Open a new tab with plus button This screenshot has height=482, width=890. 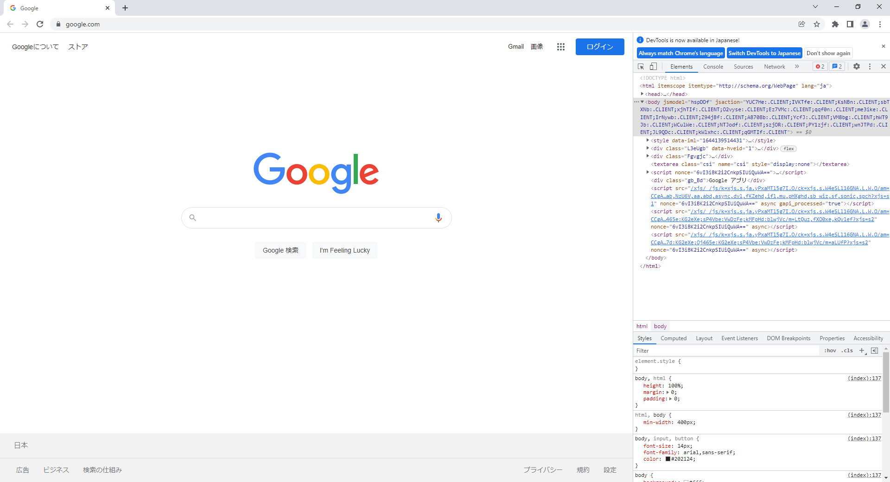pos(125,8)
